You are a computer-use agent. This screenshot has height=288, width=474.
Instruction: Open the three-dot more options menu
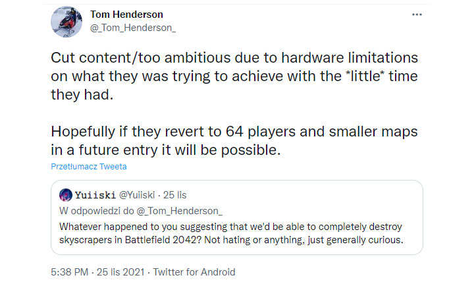tap(416, 14)
